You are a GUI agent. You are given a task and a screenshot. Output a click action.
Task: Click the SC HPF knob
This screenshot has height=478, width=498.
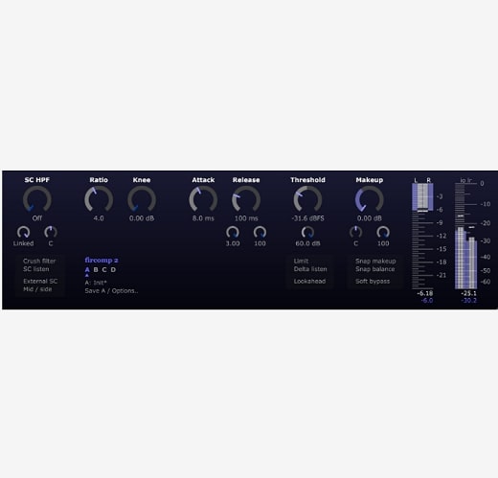pyautogui.click(x=37, y=199)
